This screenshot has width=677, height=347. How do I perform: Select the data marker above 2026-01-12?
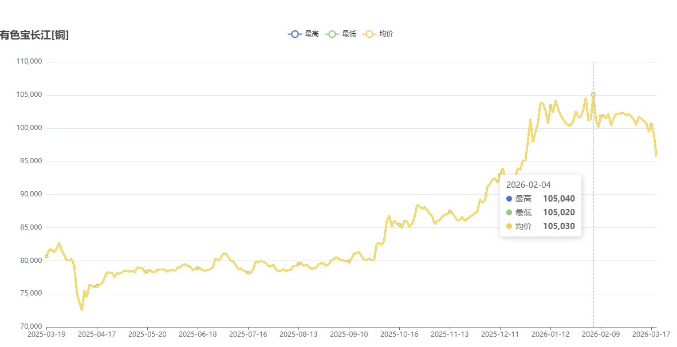(x=550, y=106)
